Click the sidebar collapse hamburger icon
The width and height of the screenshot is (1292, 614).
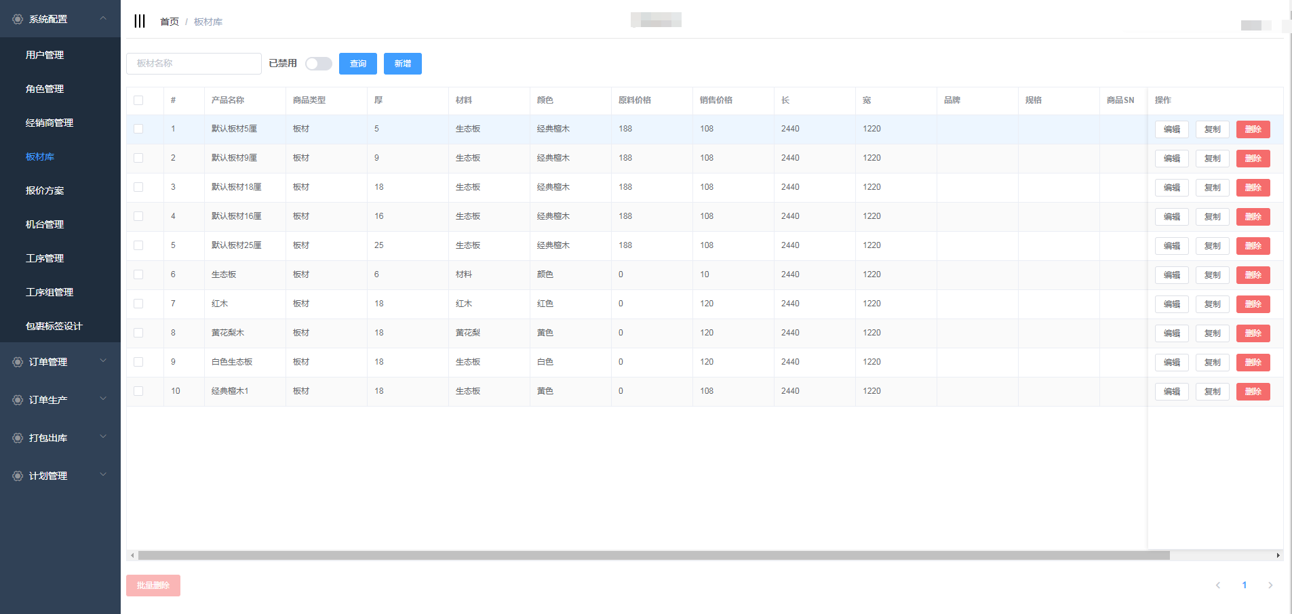click(x=140, y=21)
